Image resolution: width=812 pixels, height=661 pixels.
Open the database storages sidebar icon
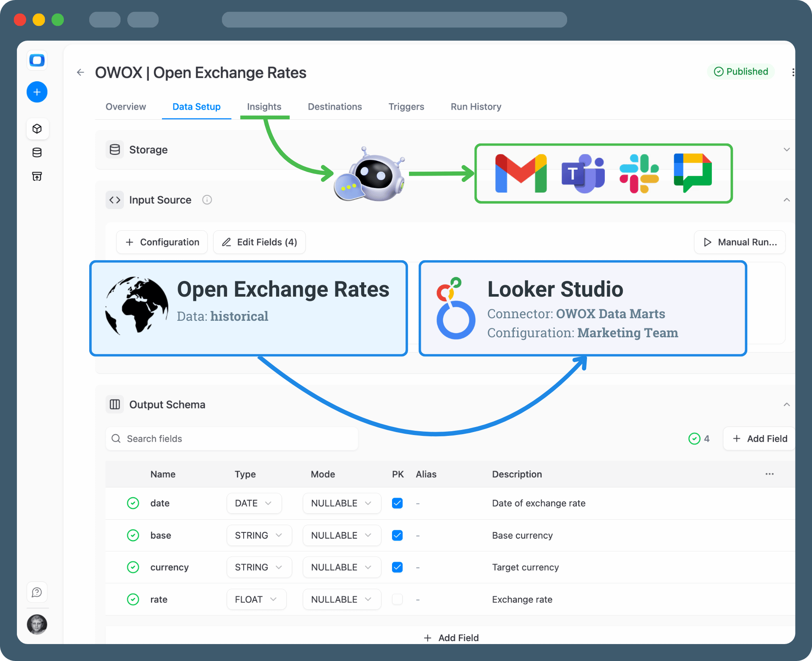click(x=37, y=152)
